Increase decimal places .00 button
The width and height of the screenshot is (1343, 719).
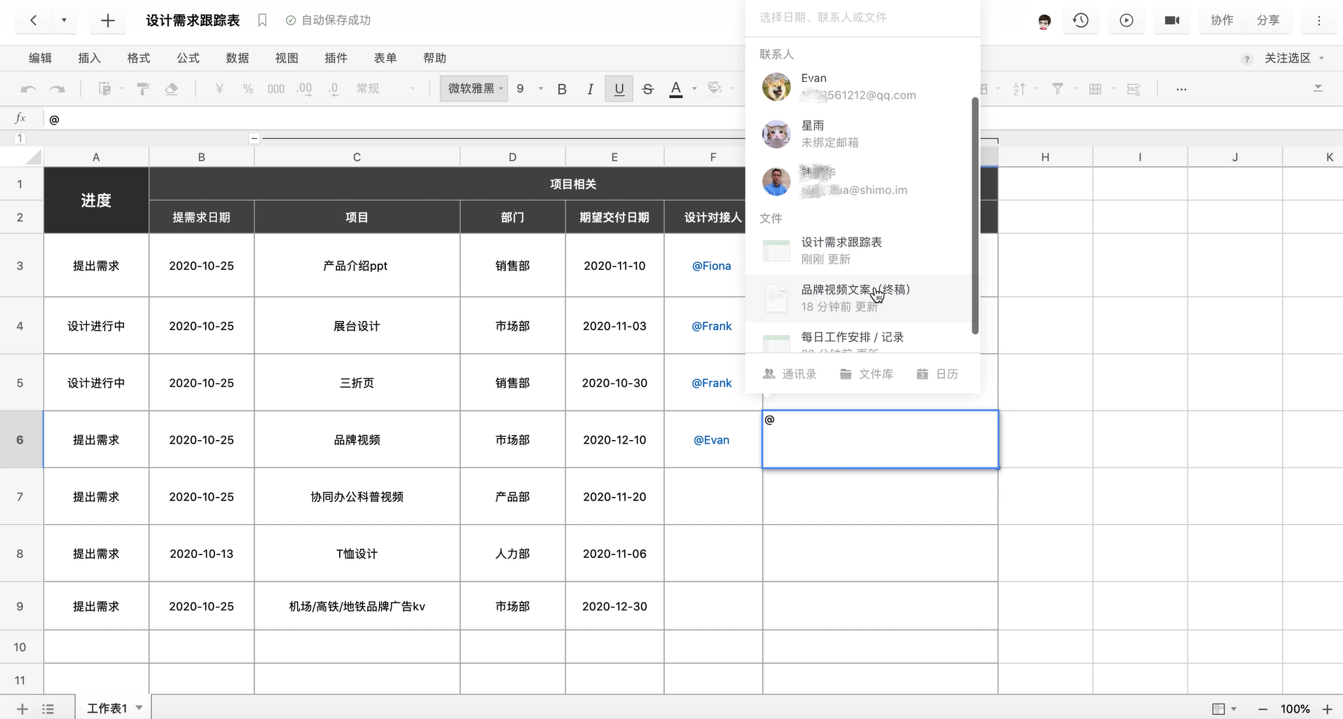(x=305, y=89)
